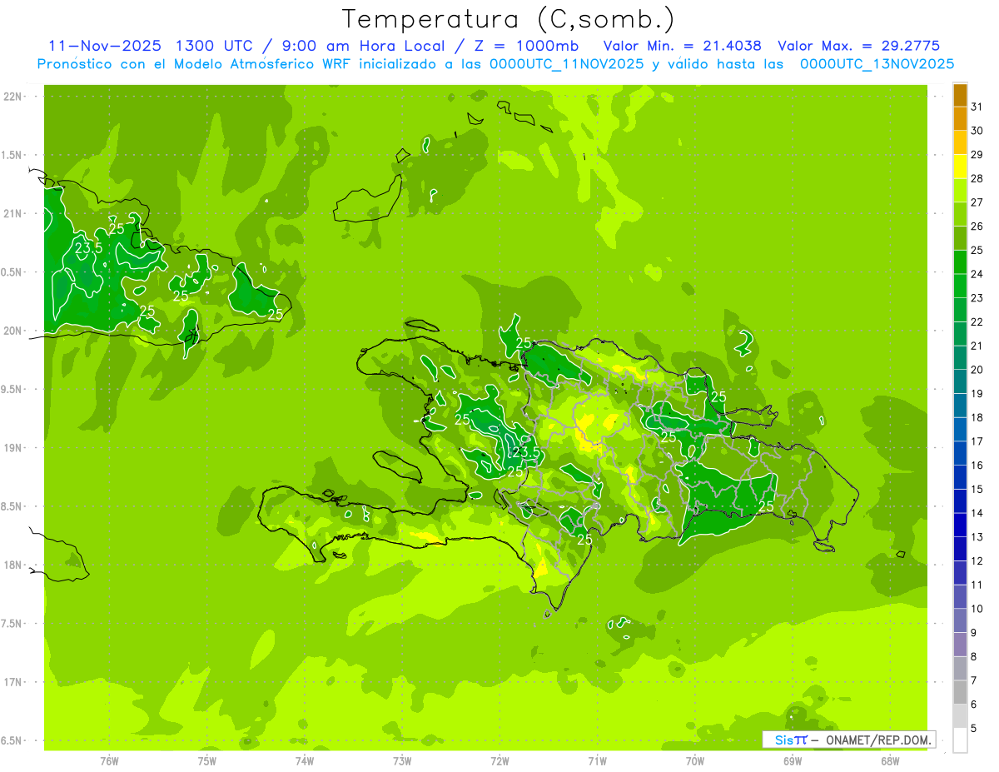
Task: Click the "18N" latitude axis label
Action: tap(13, 565)
